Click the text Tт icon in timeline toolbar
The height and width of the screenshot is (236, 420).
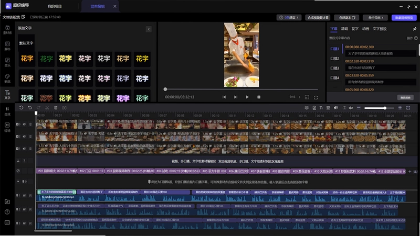tap(321, 108)
